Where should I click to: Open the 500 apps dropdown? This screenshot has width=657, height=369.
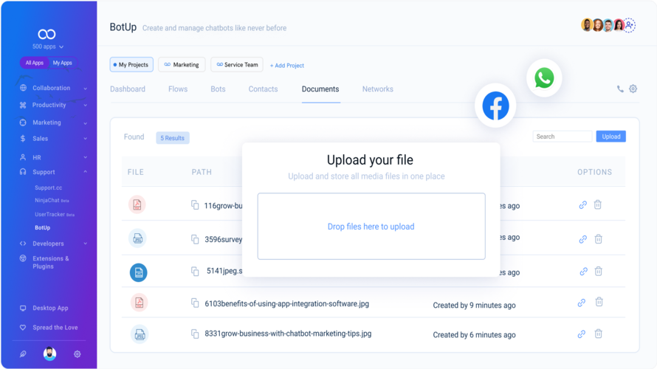pyautogui.click(x=48, y=46)
